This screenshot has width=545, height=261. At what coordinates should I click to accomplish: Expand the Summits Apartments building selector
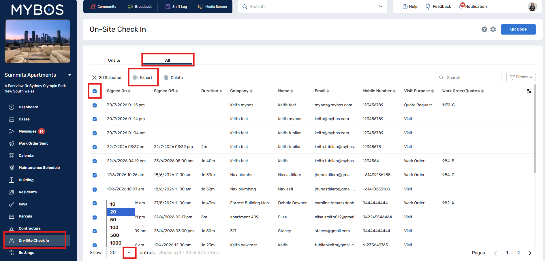point(69,75)
